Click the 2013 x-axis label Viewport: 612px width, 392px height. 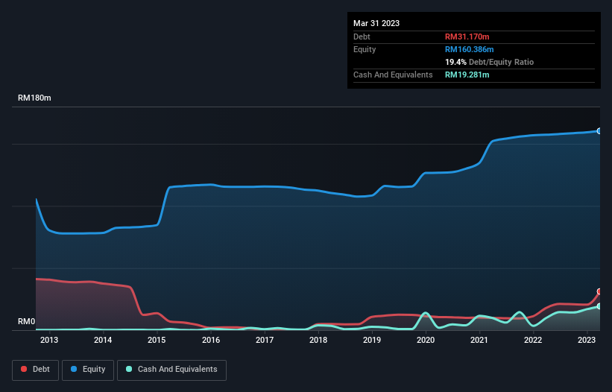pos(49,340)
